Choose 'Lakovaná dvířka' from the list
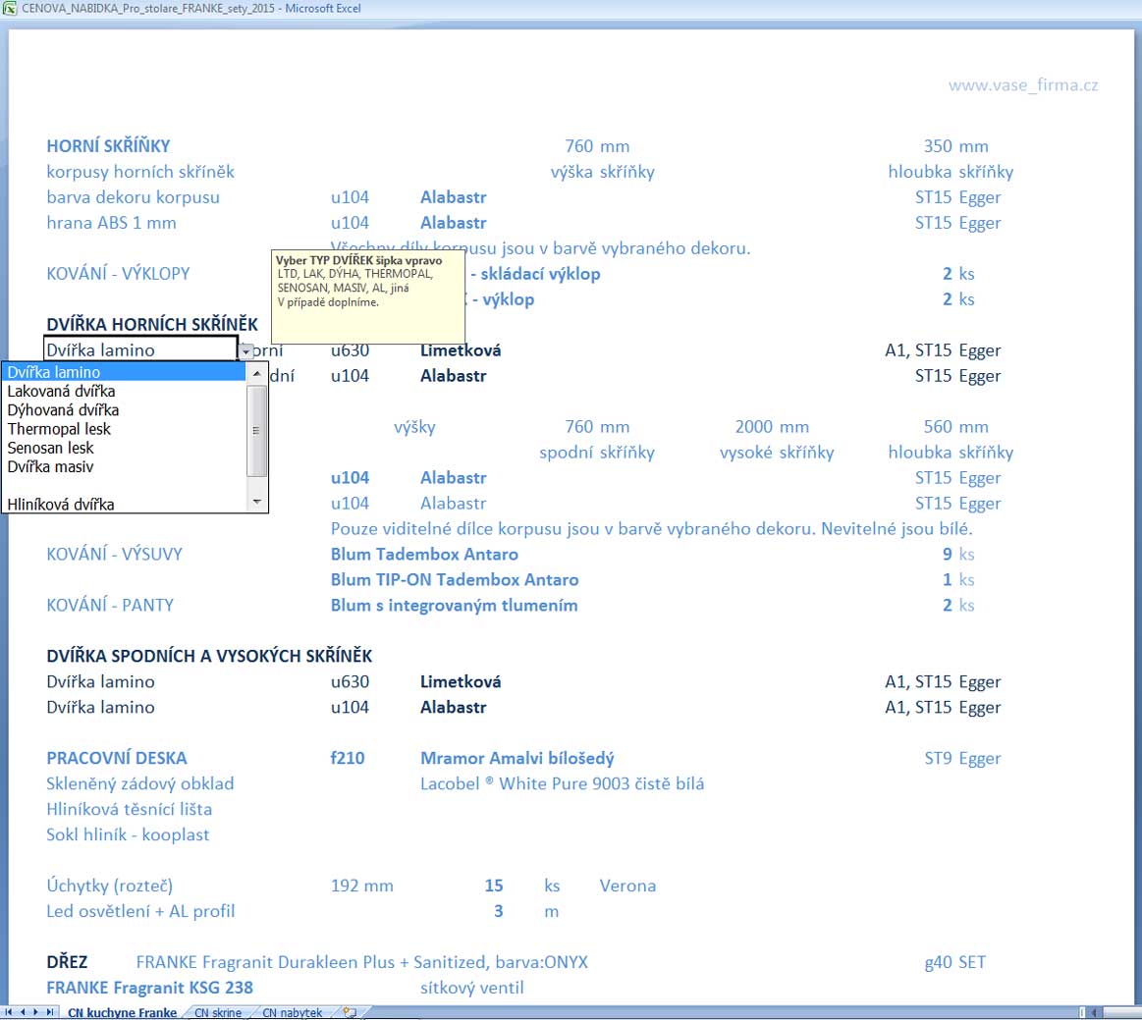The height and width of the screenshot is (1020, 1142). (124, 391)
